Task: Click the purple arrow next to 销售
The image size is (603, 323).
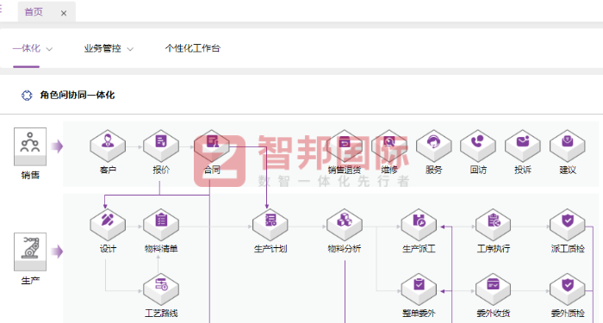Action: pyautogui.click(x=57, y=146)
